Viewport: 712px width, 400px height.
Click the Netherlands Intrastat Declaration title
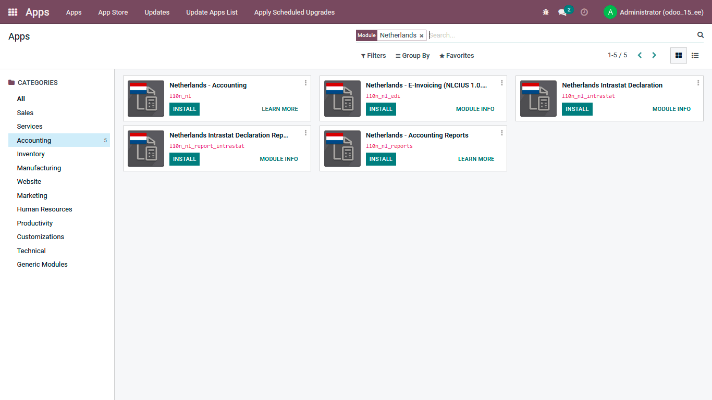point(612,85)
